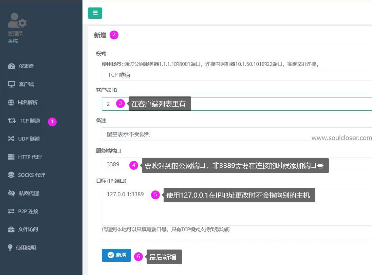Click the TCP 隧道 loop arrows icon

(12, 121)
